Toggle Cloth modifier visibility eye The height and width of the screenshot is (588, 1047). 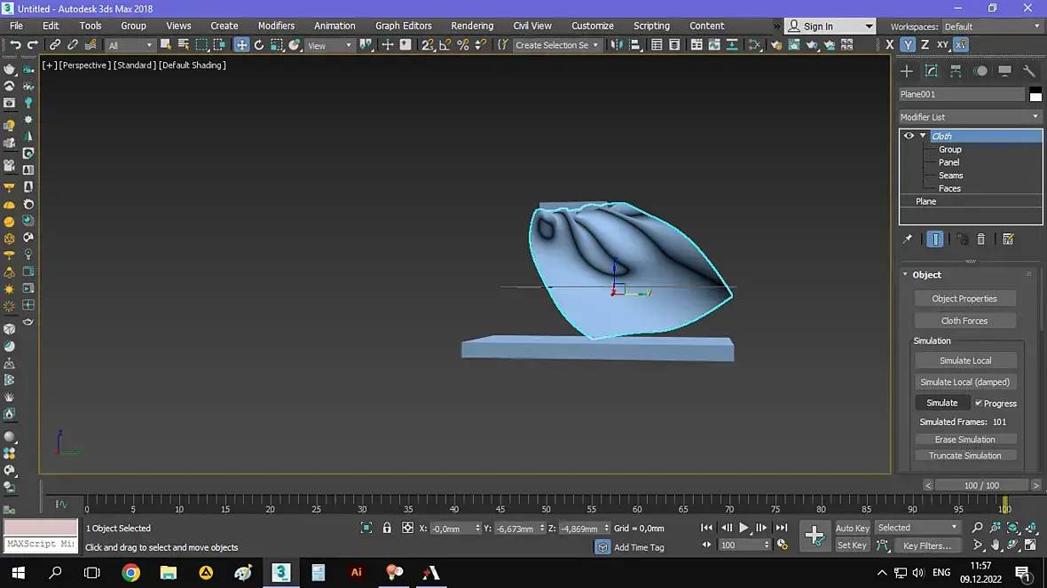coord(909,136)
